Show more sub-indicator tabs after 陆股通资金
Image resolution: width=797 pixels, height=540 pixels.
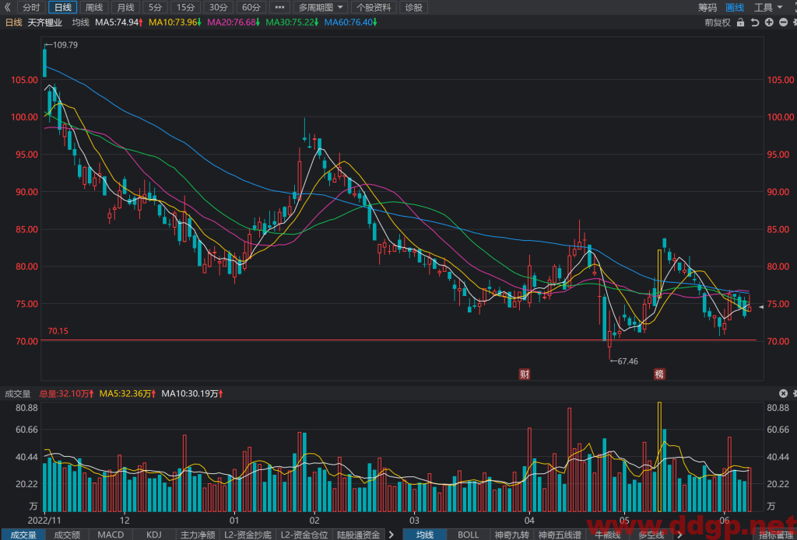tap(391, 535)
